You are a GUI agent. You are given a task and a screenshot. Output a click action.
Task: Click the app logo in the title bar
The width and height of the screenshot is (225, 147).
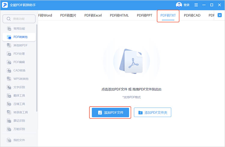5,5
